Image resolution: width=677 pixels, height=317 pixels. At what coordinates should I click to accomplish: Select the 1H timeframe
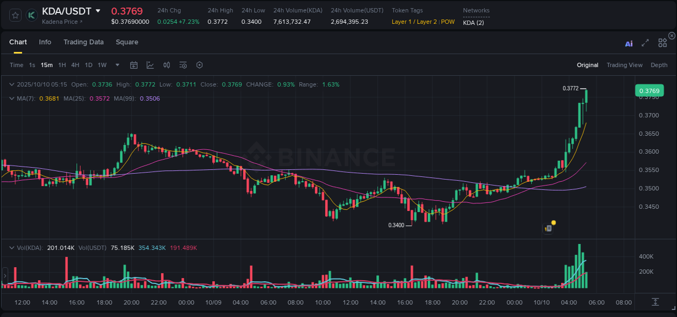[x=62, y=65]
